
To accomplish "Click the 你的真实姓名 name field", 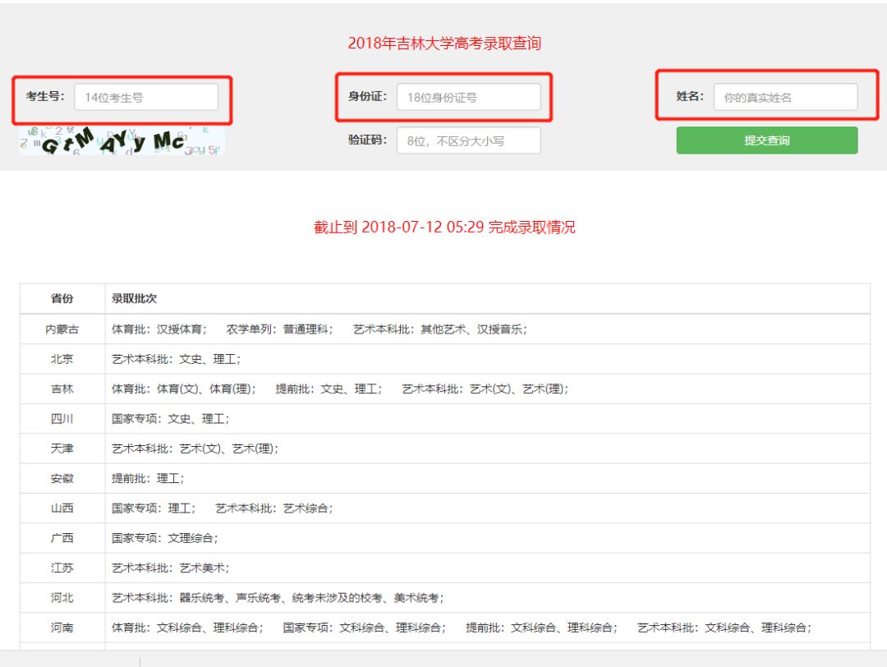I will (x=785, y=97).
